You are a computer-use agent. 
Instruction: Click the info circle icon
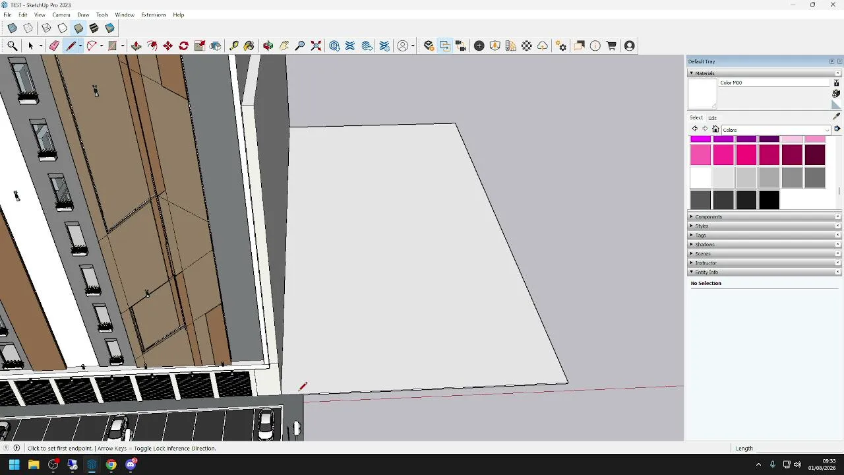tap(595, 46)
